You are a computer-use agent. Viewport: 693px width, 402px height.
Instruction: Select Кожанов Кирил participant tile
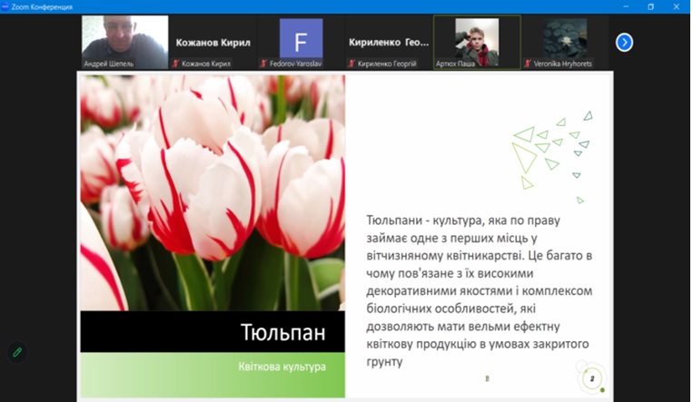point(213,42)
